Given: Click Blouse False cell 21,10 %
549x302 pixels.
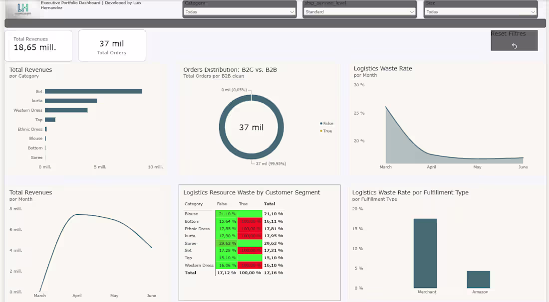Looking at the screenshot, I should [227, 214].
